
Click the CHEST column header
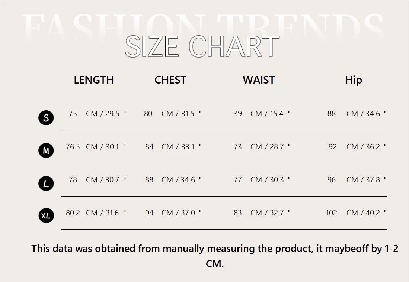[170, 80]
